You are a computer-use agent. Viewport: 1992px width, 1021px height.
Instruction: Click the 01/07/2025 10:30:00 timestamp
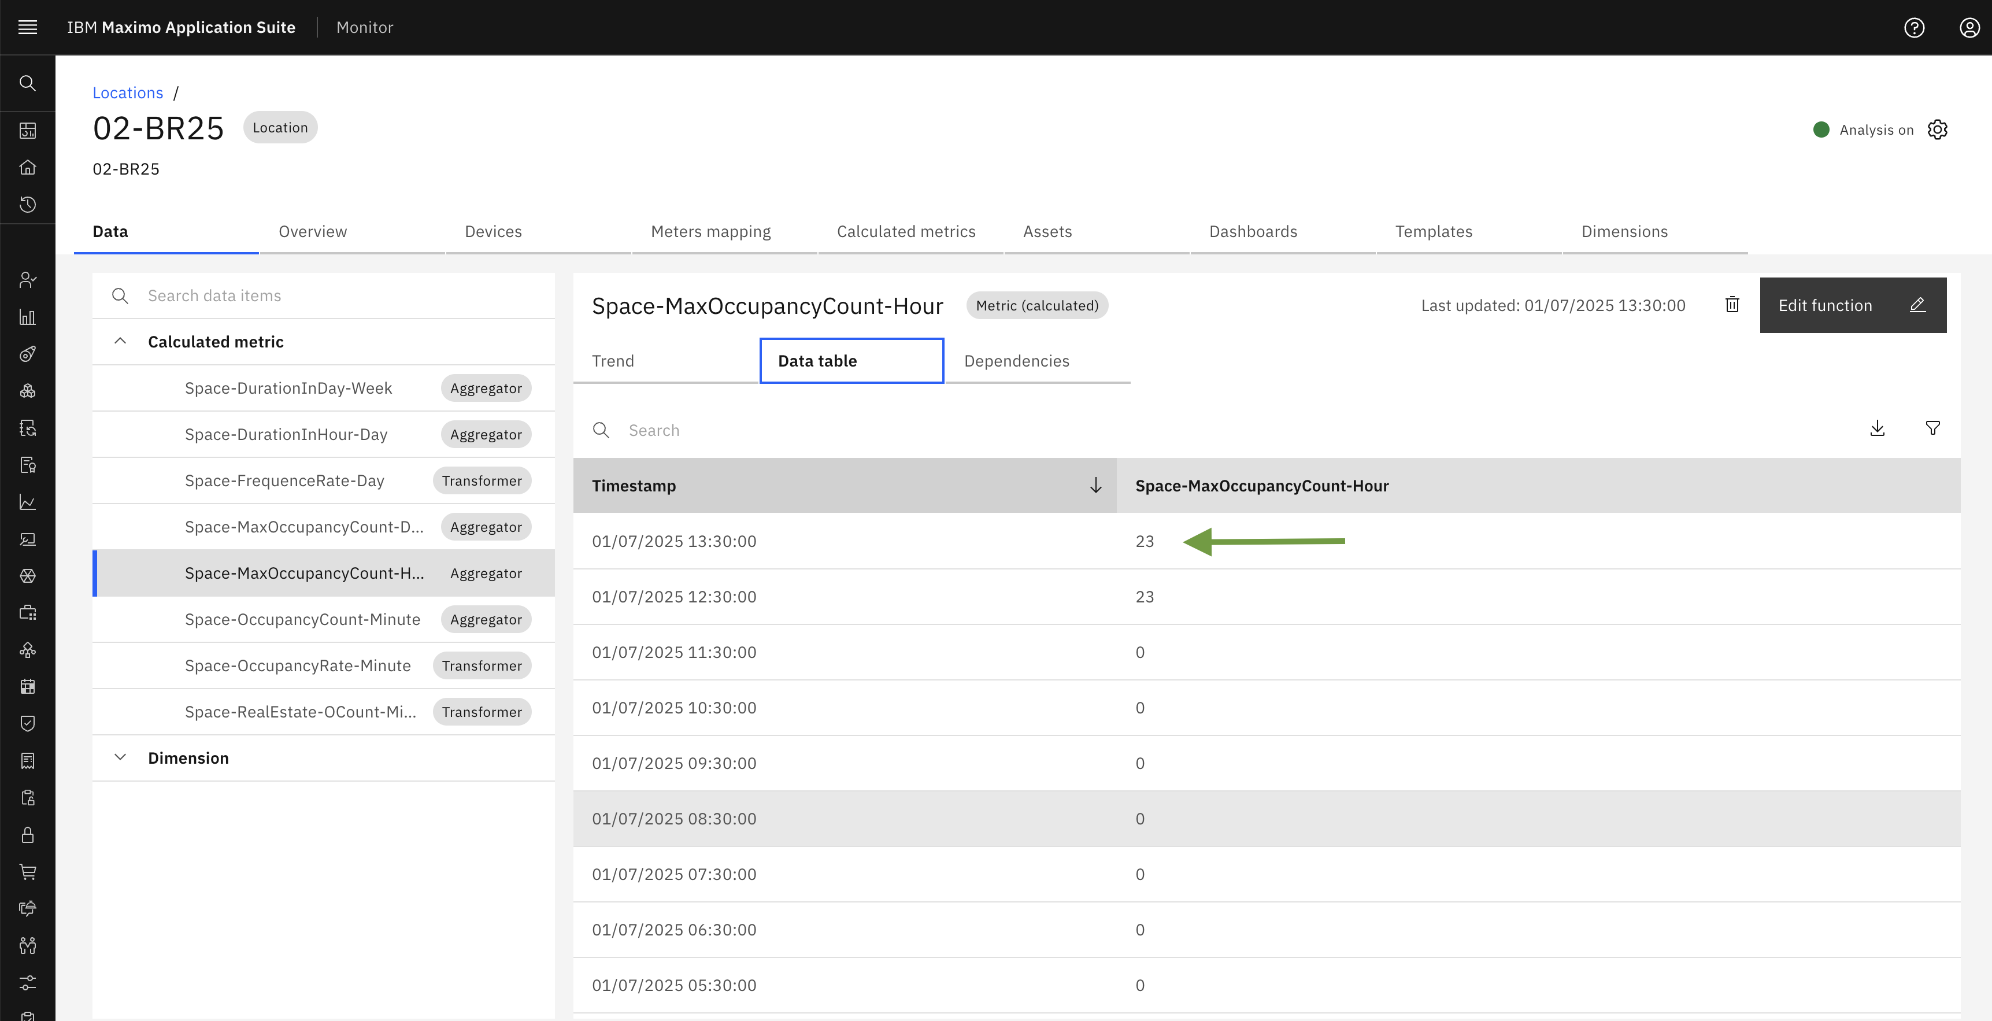(x=673, y=708)
